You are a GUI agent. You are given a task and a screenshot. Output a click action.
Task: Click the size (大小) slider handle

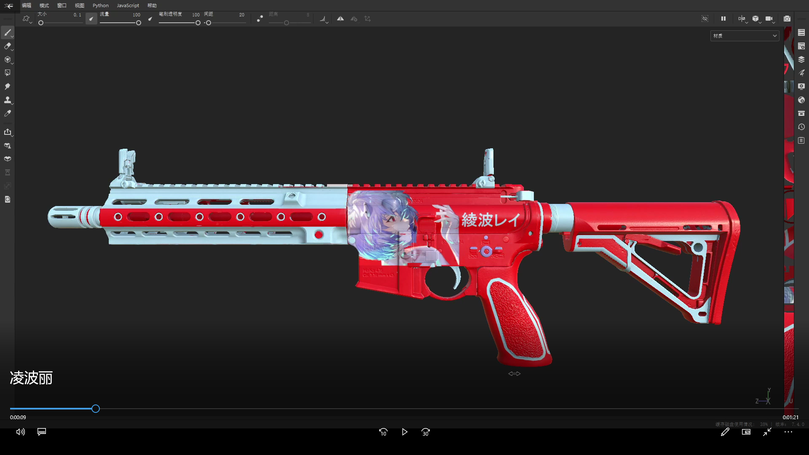pyautogui.click(x=41, y=23)
